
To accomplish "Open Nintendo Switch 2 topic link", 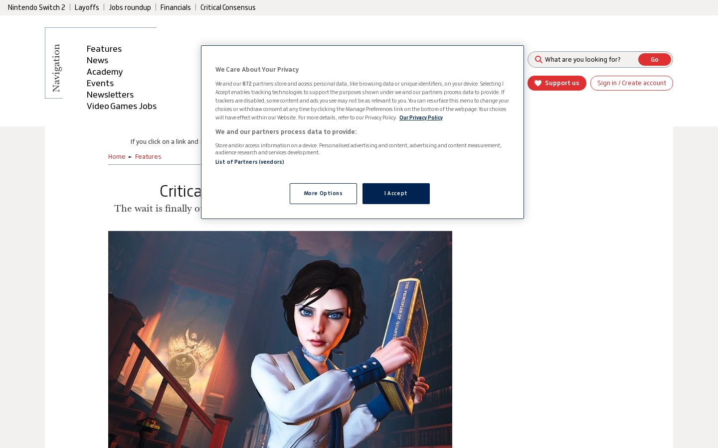I will pos(36,7).
